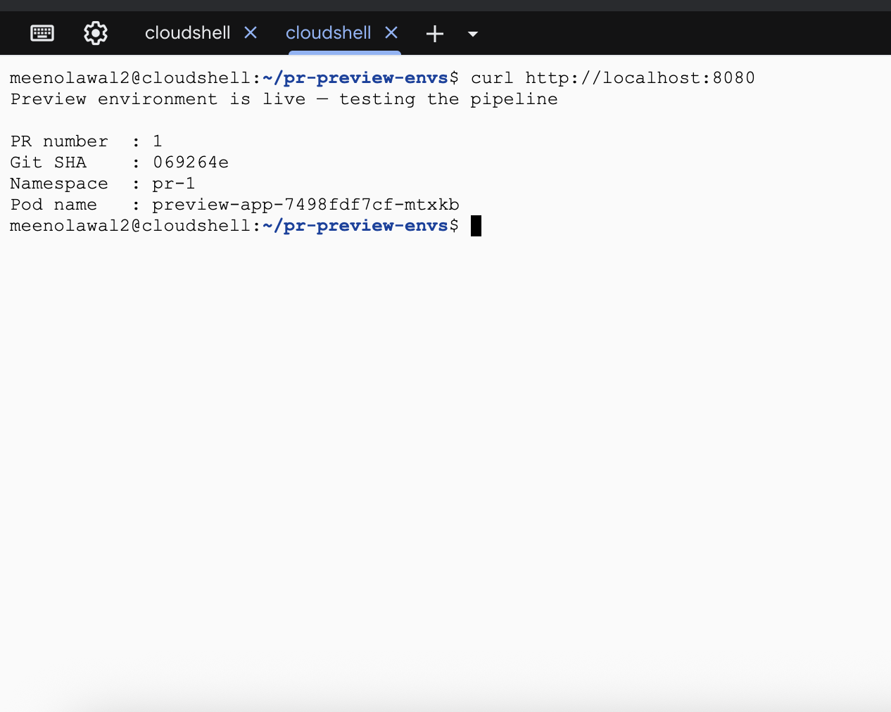This screenshot has height=712, width=891.
Task: Click 'Preview environment is live' output line
Action: point(284,99)
